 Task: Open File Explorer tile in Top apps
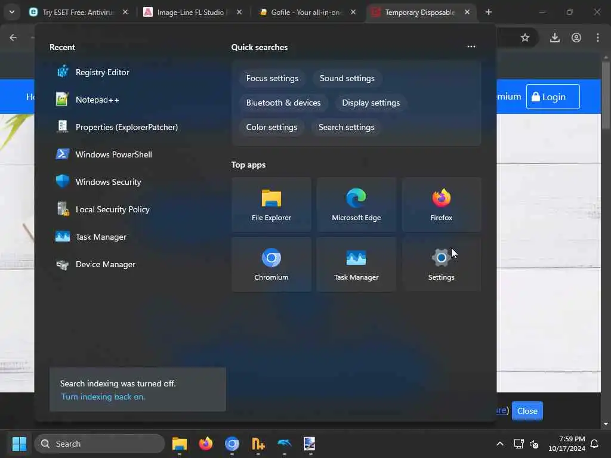click(x=271, y=205)
